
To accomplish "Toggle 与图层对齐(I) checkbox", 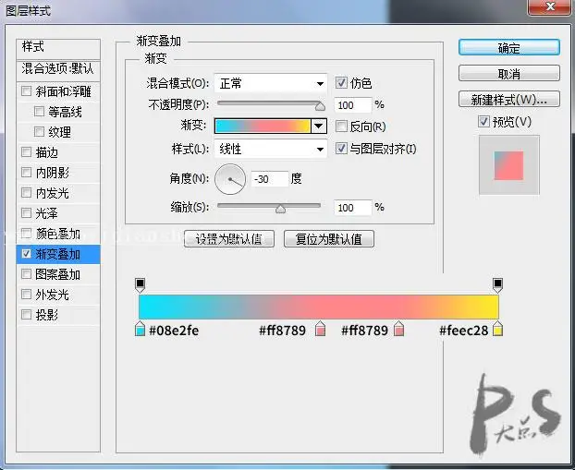I will click(341, 149).
